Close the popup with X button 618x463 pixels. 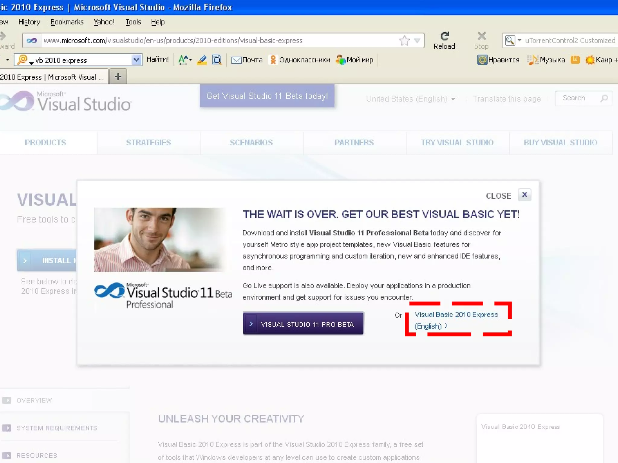[524, 195]
